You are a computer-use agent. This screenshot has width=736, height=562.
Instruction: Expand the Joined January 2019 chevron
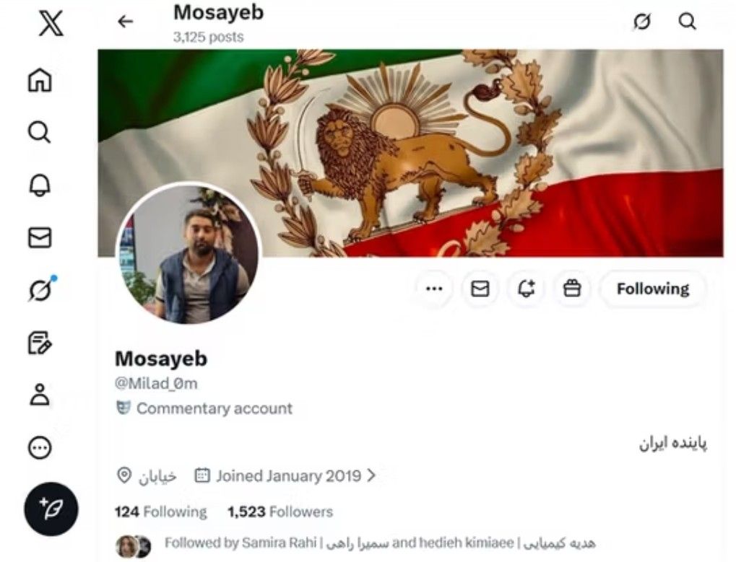click(371, 475)
